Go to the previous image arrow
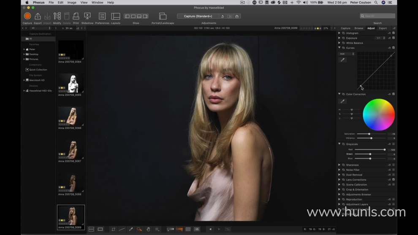418x235 pixels. click(210, 229)
